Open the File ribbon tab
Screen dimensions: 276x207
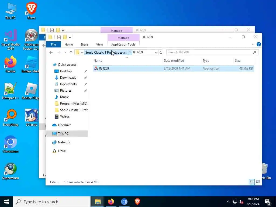[53, 44]
